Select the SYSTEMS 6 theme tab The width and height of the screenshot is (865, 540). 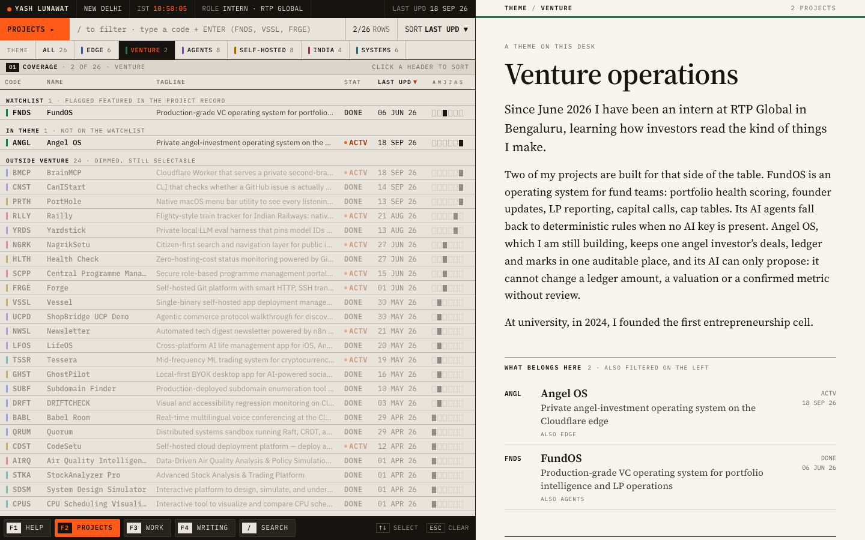(377, 50)
